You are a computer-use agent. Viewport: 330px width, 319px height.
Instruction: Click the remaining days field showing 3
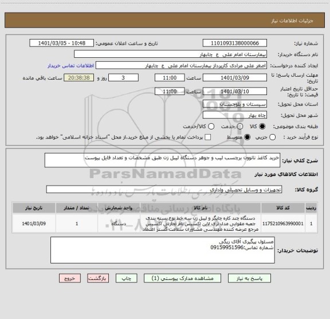coord(123,78)
